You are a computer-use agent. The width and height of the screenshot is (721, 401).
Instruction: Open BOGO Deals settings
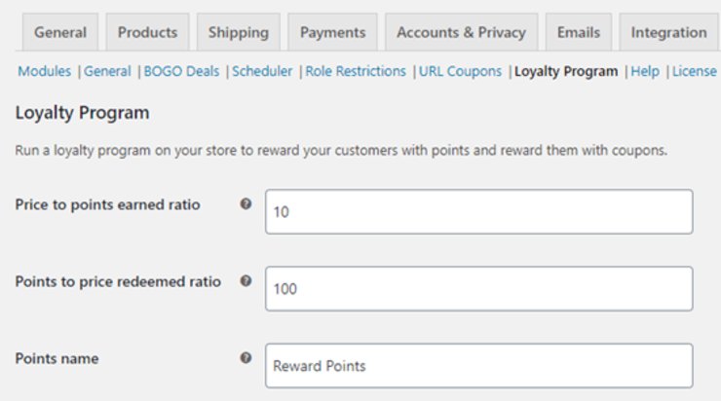181,71
